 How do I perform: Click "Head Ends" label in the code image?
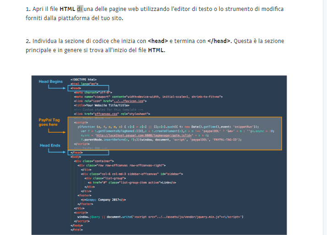click(50, 145)
